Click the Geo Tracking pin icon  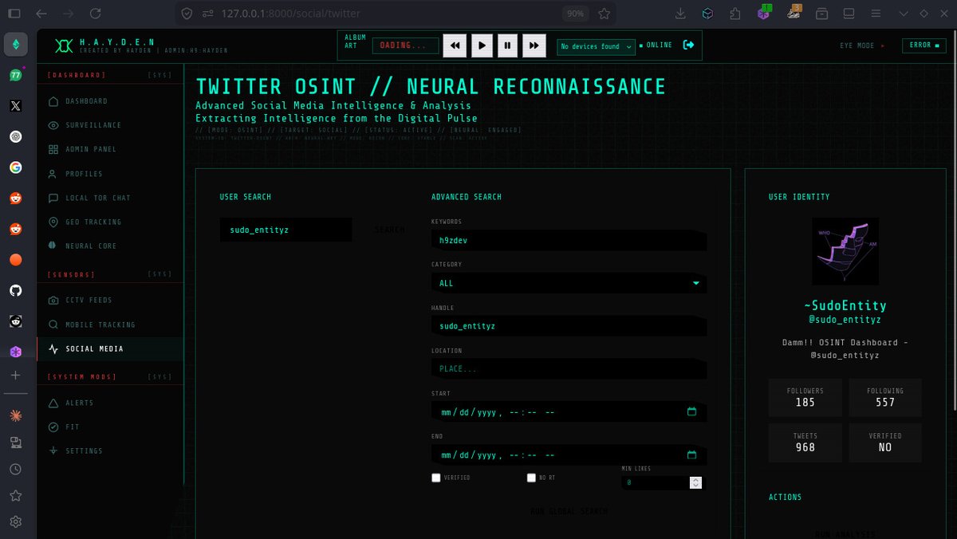pos(53,222)
